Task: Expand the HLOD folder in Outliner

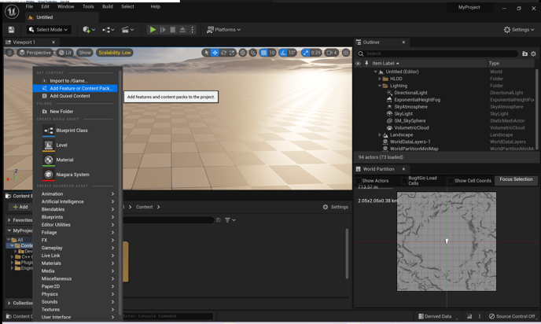Action: pyautogui.click(x=380, y=79)
